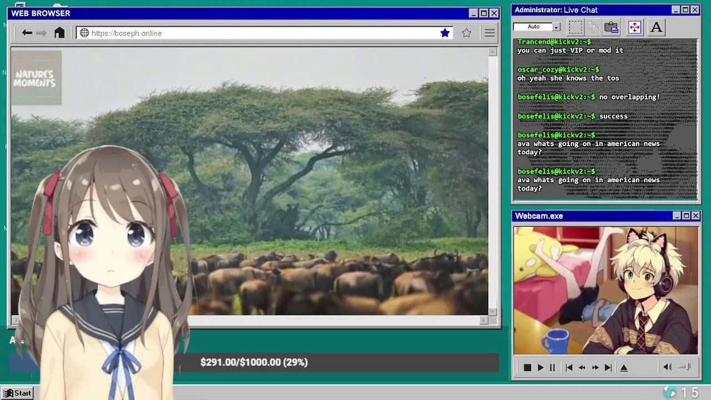Click the copy pages icon in Live Chat
Screen dimensions: 711x400
[x=593, y=27]
